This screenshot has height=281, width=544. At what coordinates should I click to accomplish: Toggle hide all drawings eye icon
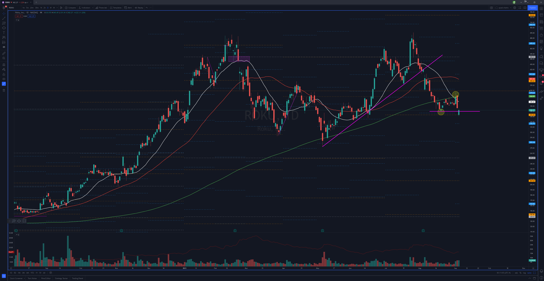[x=4, y=79]
